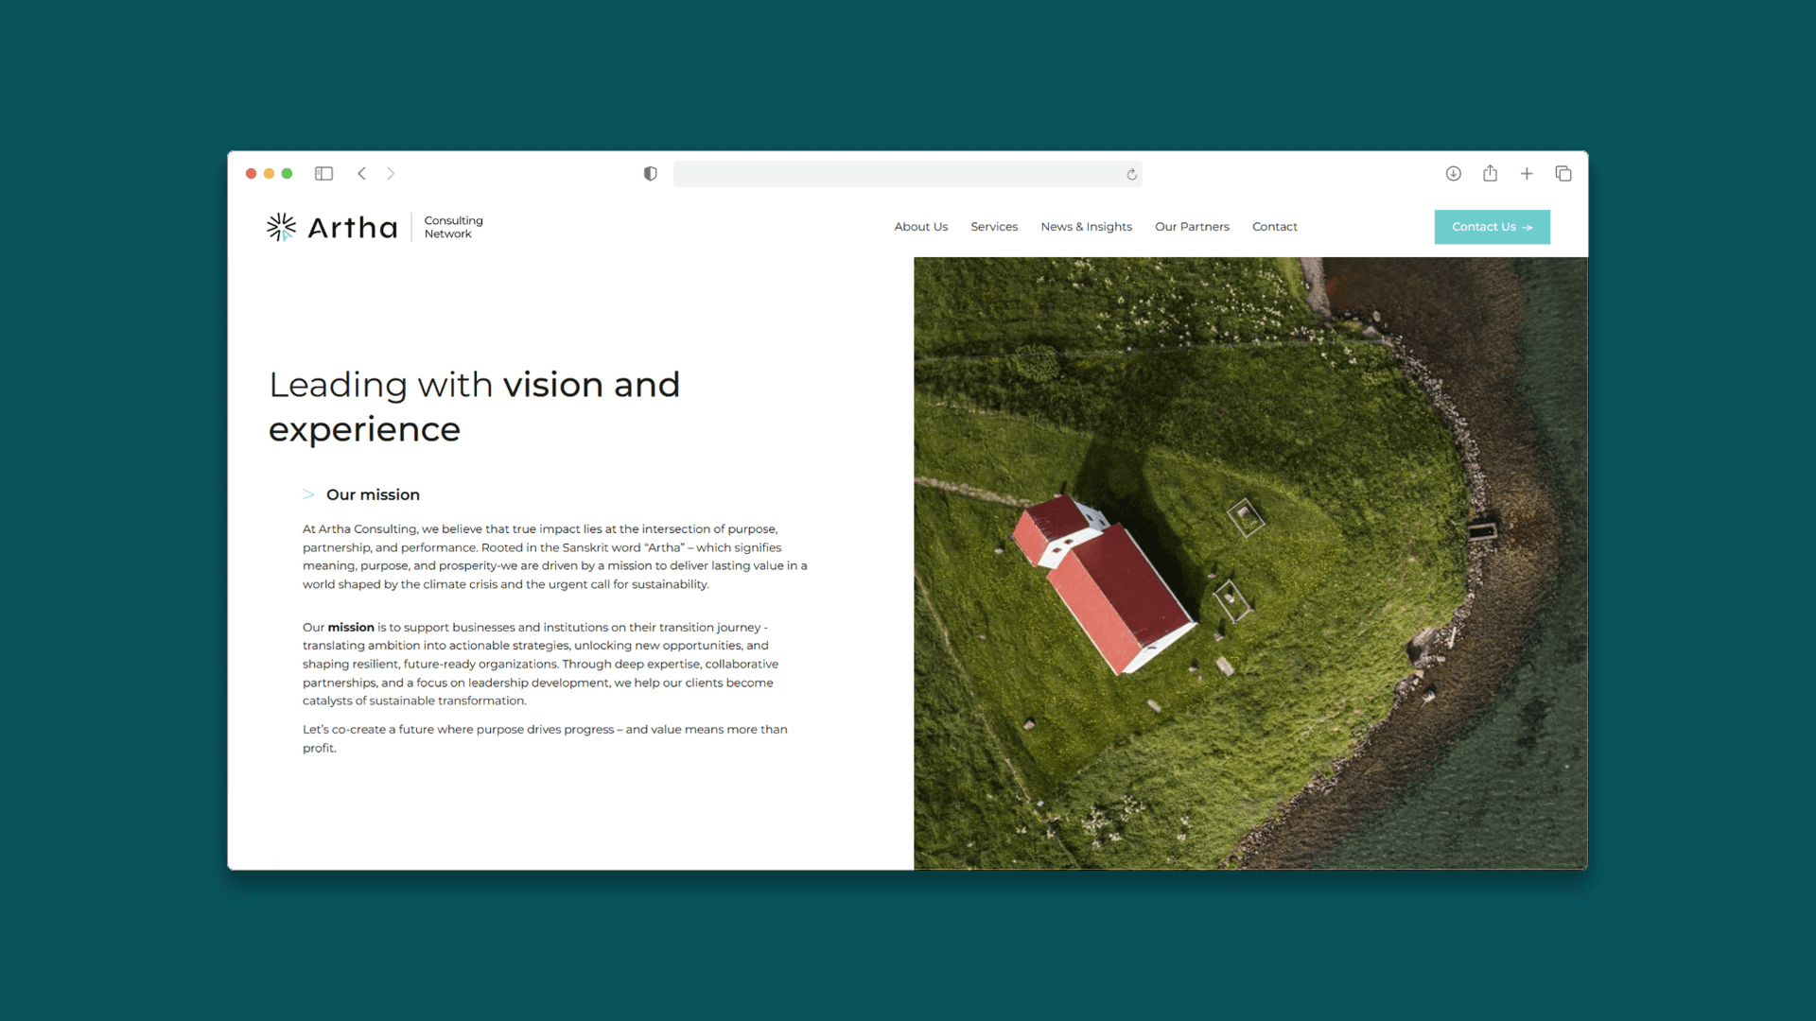Navigate to Our Partners
The height and width of the screenshot is (1021, 1816).
[x=1191, y=227]
